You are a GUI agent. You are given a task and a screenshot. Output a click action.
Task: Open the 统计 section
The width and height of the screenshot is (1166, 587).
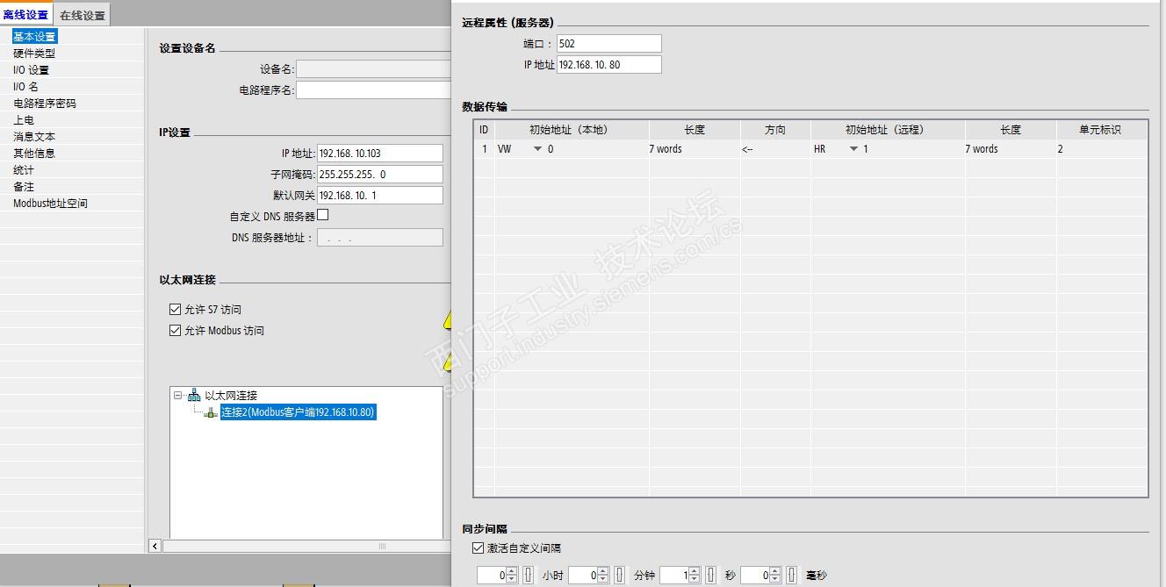(x=23, y=170)
